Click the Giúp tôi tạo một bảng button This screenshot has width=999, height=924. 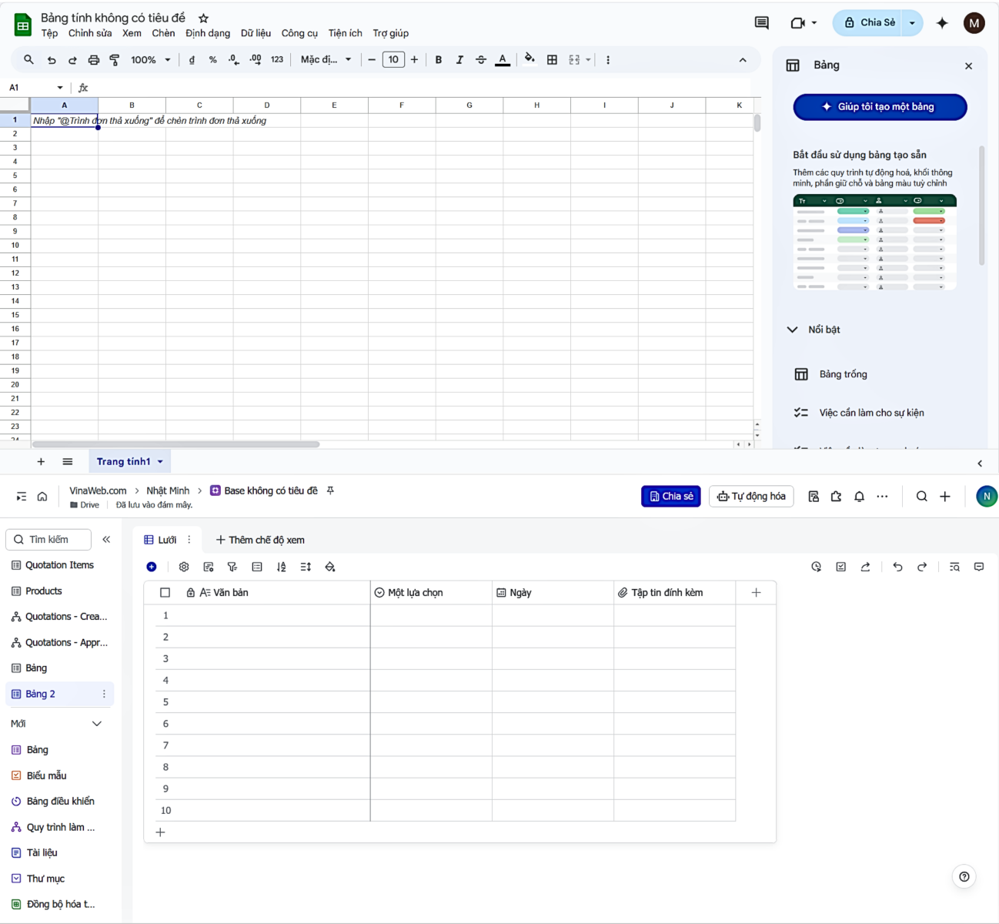point(879,107)
